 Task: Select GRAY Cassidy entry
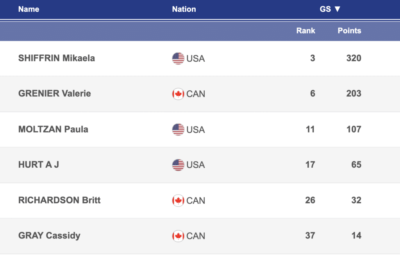49,235
